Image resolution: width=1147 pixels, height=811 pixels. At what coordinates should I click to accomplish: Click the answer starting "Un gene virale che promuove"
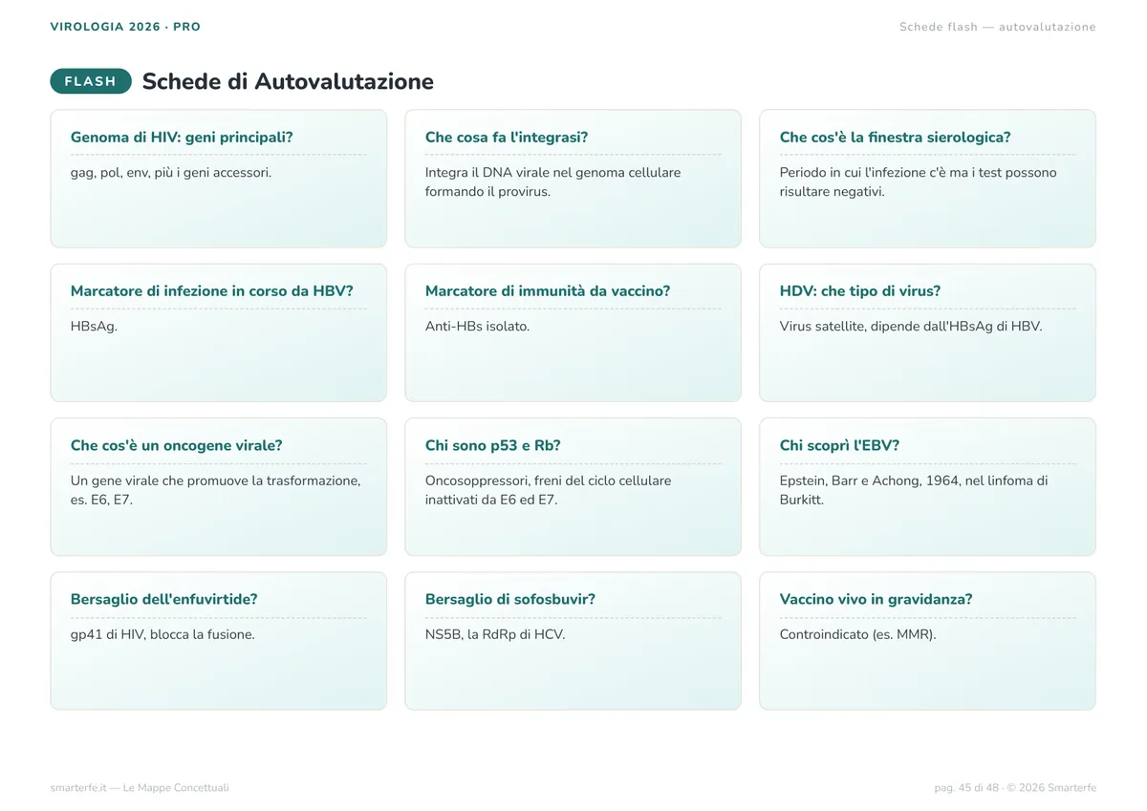[216, 490]
